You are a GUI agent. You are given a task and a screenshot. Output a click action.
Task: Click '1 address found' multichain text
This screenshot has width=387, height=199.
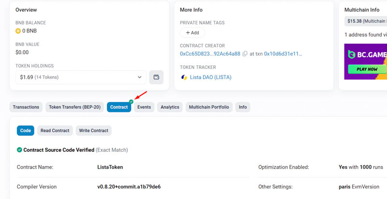[x=366, y=35]
